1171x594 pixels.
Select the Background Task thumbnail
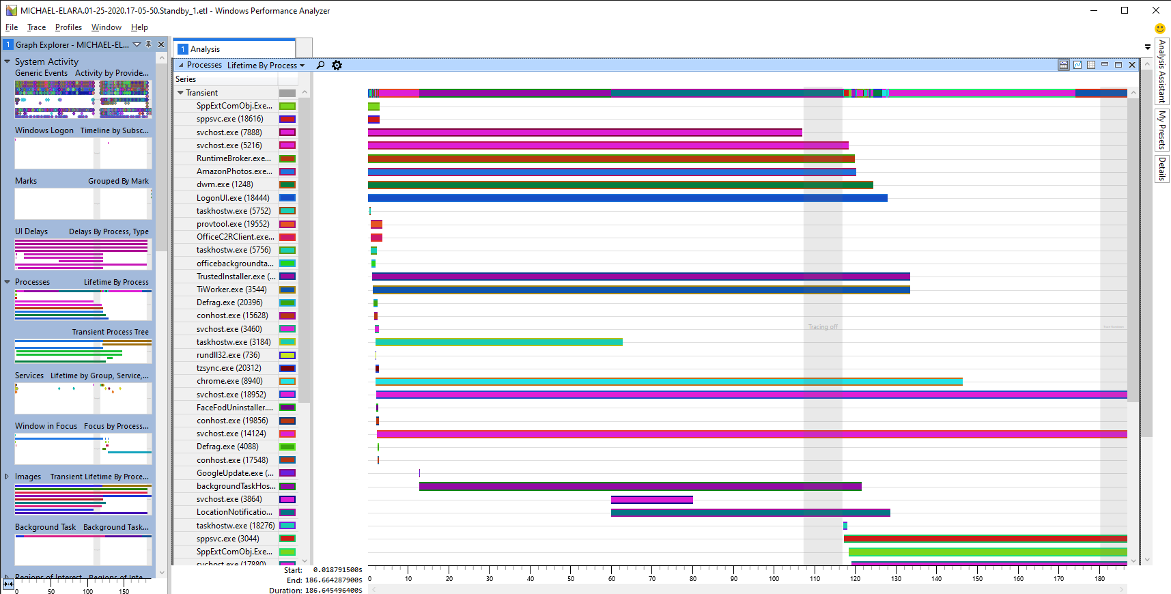(x=83, y=550)
